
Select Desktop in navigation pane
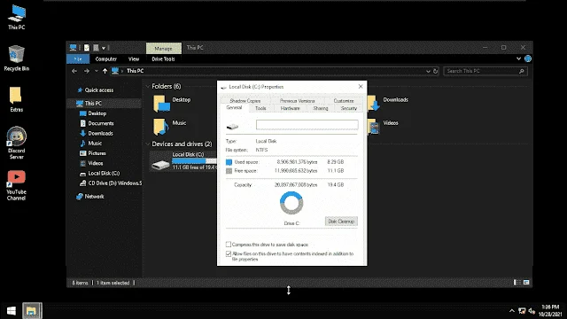click(x=93, y=113)
